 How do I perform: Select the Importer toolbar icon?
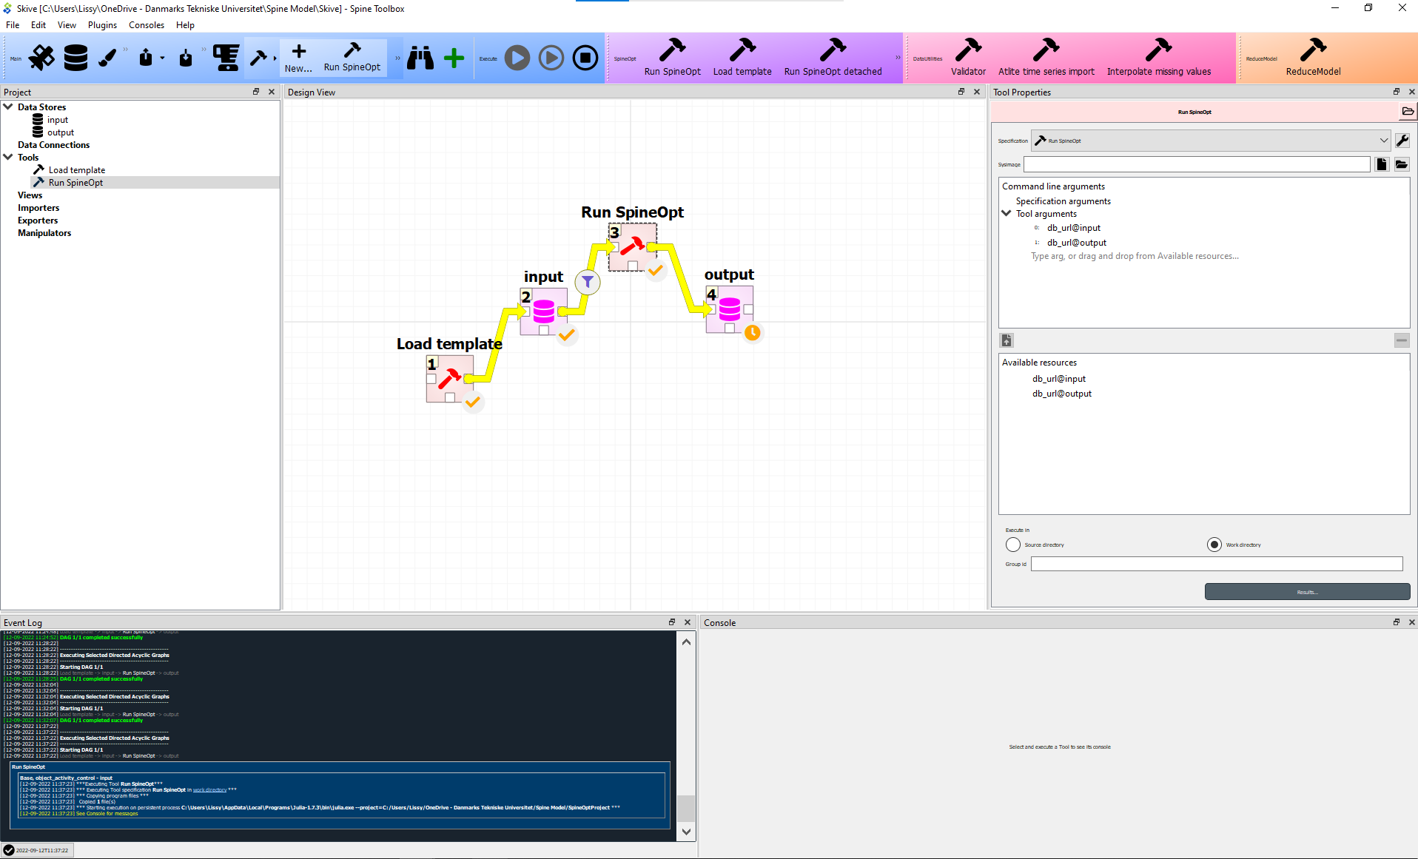coord(185,58)
